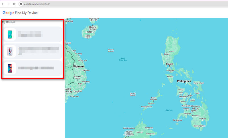
Task: Click Quy Nhon label on map
Action: (86, 70)
